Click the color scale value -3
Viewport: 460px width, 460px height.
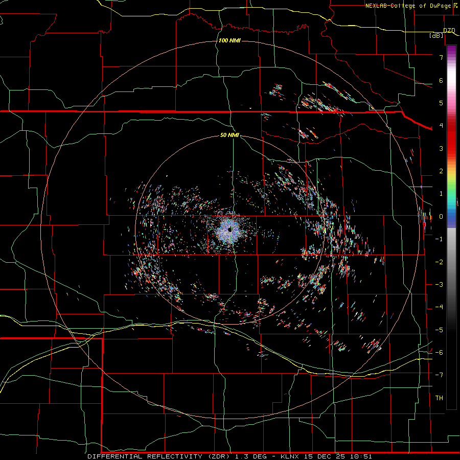click(x=439, y=285)
